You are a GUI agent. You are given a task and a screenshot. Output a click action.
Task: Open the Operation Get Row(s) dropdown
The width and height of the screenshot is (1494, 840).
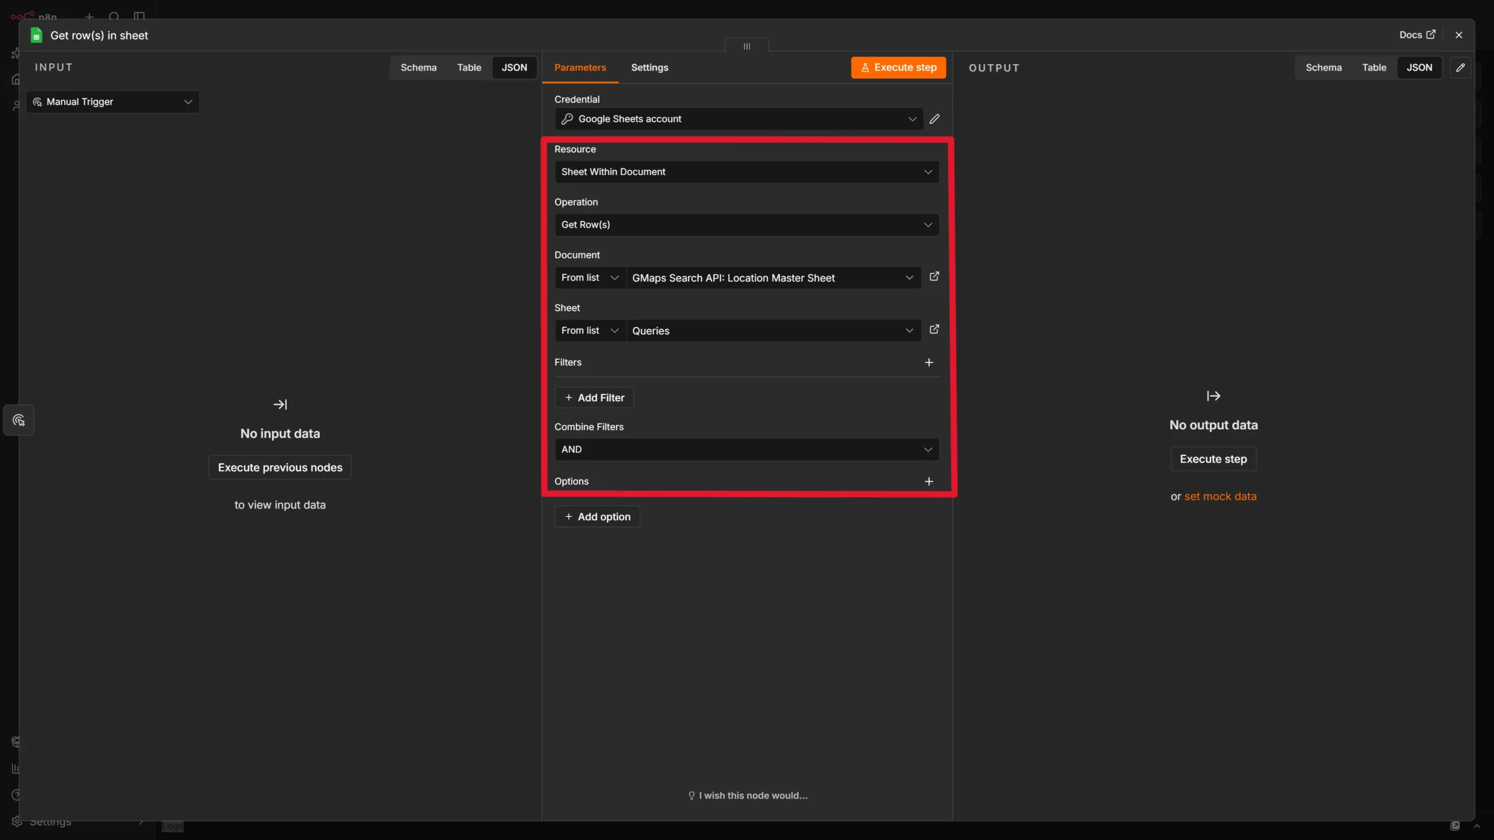(x=747, y=225)
